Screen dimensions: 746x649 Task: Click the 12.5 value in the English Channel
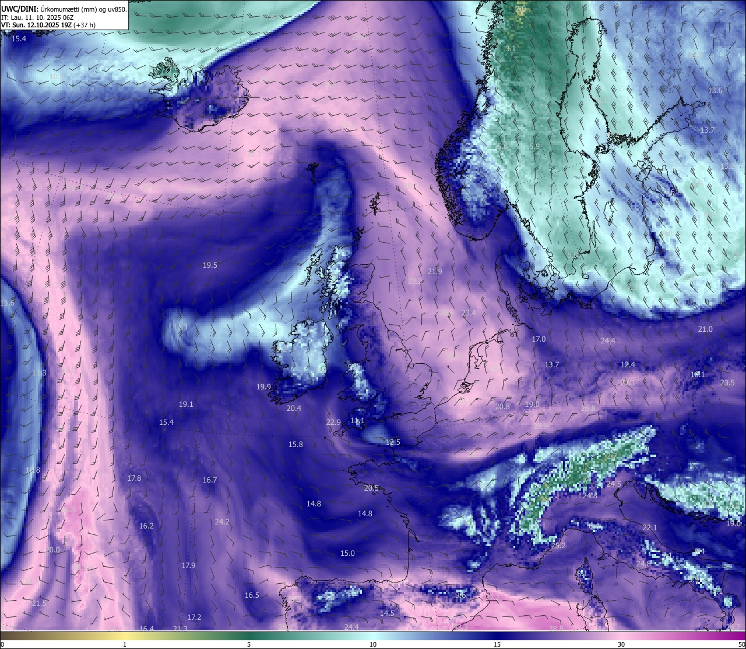pos(393,442)
